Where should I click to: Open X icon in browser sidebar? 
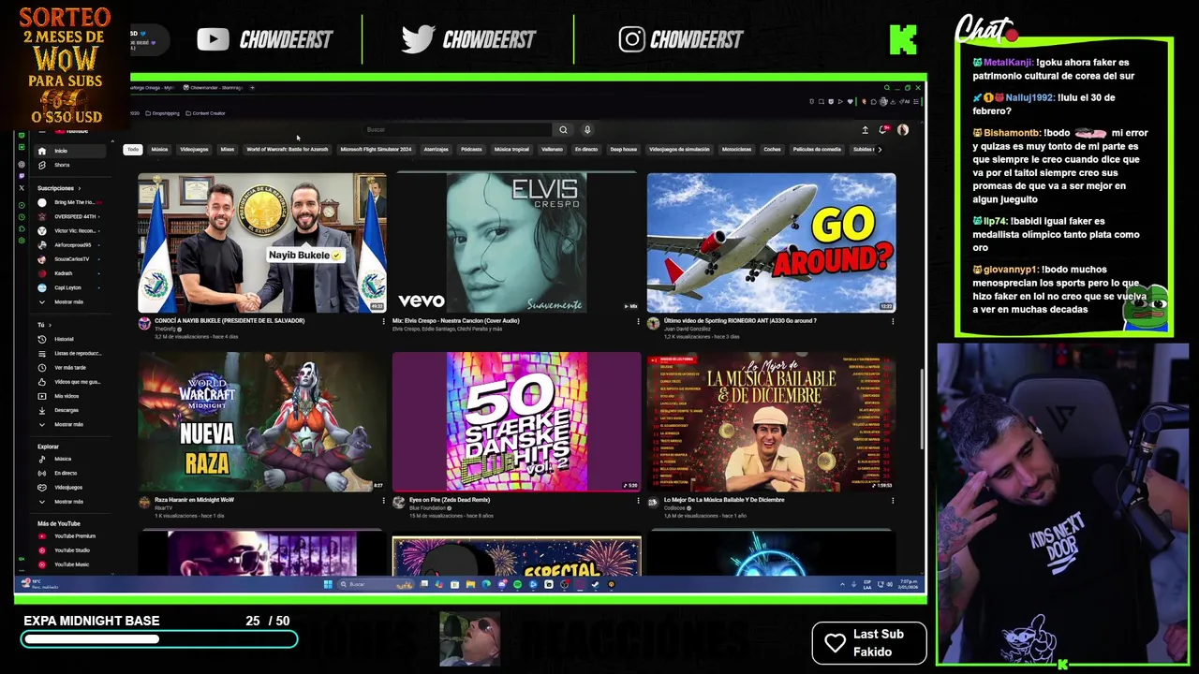pos(22,188)
